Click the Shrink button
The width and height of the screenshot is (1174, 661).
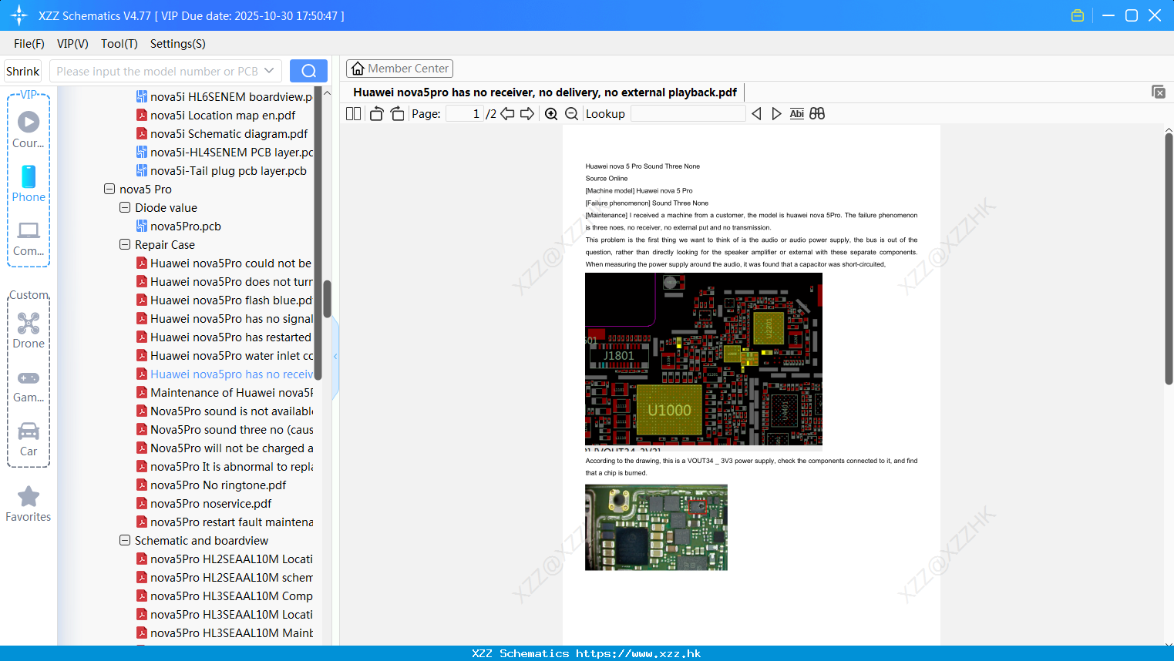23,72
